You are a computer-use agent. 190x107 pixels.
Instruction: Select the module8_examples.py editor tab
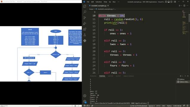pos(99,6)
